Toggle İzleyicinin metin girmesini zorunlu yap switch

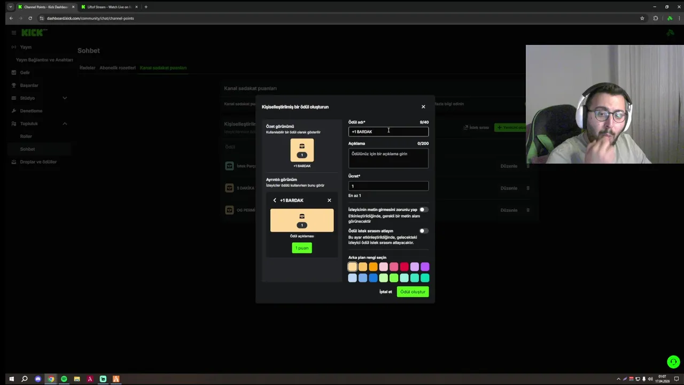pyautogui.click(x=423, y=210)
